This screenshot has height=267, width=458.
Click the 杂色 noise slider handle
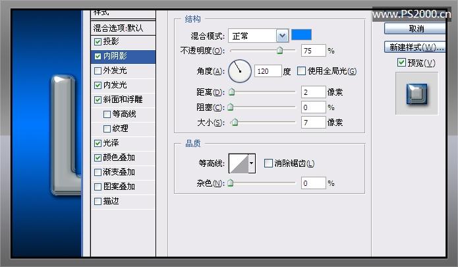[231, 183]
